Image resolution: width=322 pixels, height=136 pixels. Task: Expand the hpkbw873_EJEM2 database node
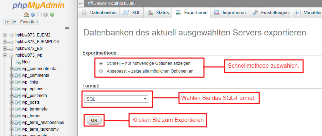click(5, 35)
